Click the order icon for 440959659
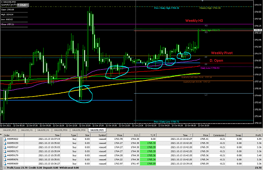The width and height of the screenshot is (263, 170). point(5,164)
